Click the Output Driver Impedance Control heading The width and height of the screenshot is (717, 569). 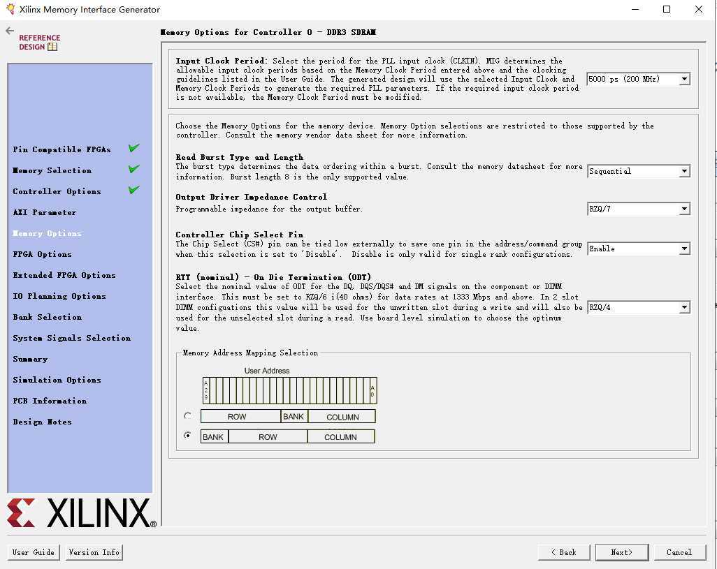[252, 197]
